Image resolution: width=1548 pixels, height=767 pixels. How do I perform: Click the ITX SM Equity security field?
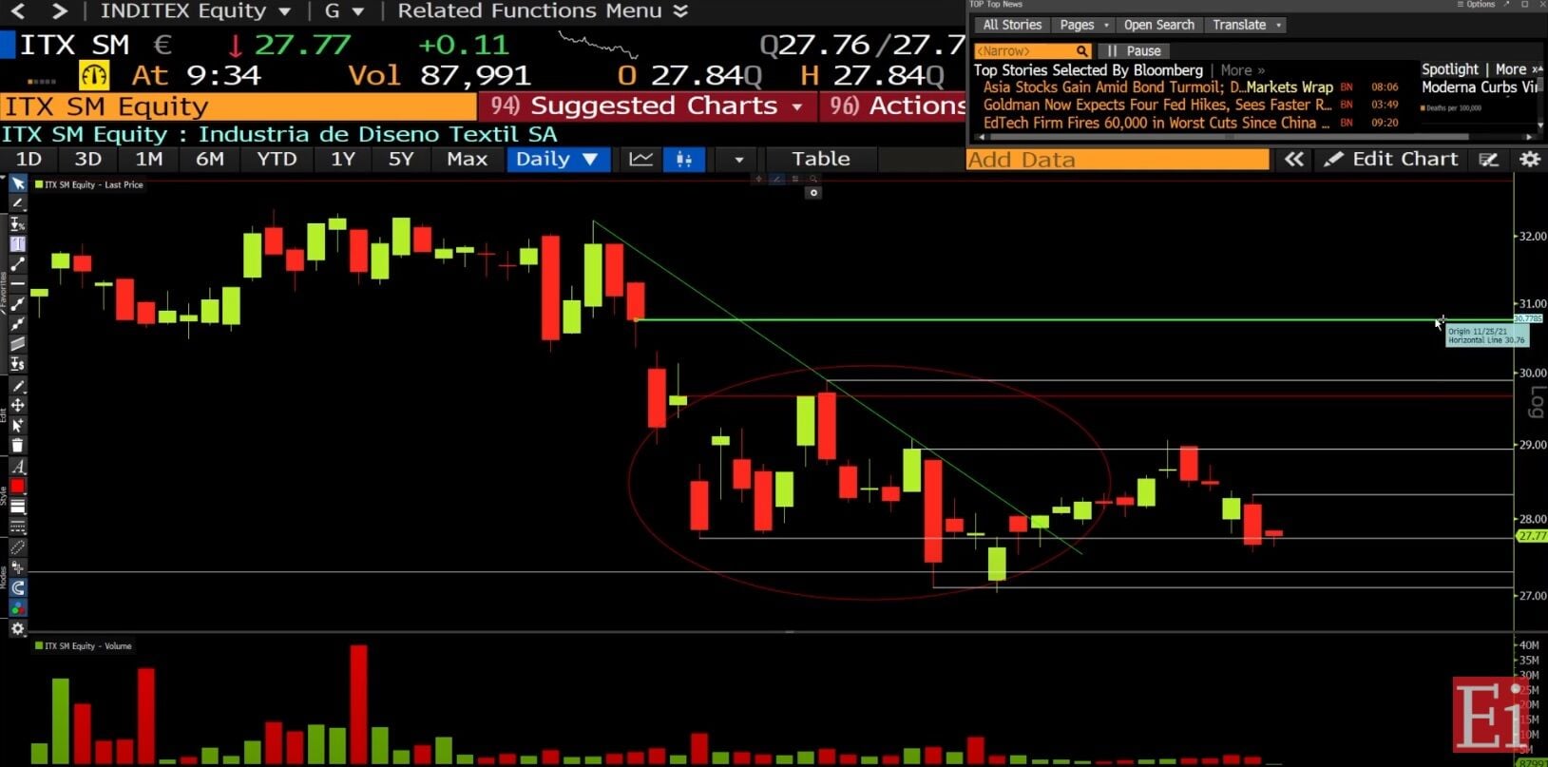tap(239, 105)
